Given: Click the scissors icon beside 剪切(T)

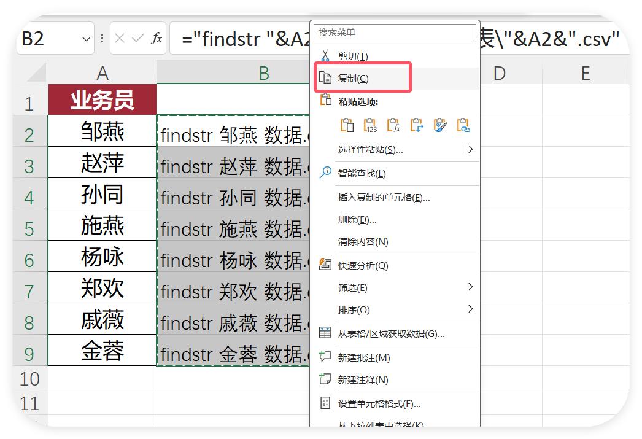Looking at the screenshot, I should [325, 56].
